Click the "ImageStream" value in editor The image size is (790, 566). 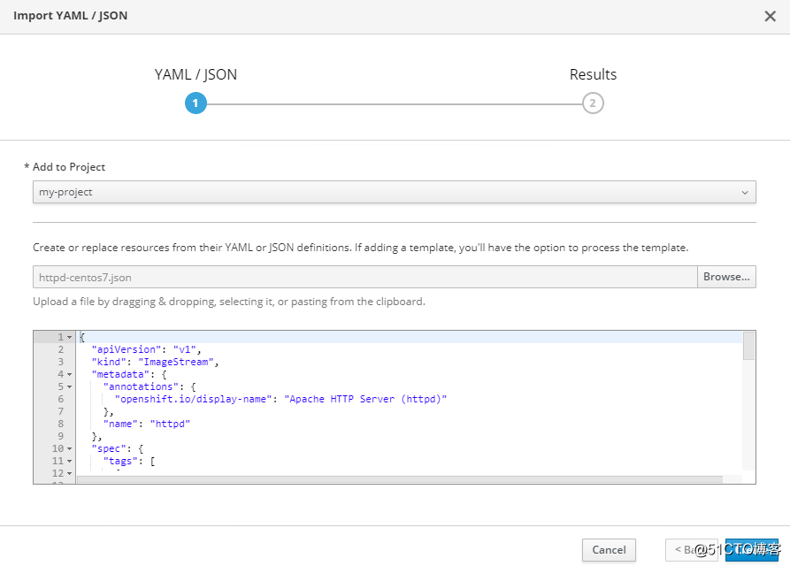click(176, 362)
